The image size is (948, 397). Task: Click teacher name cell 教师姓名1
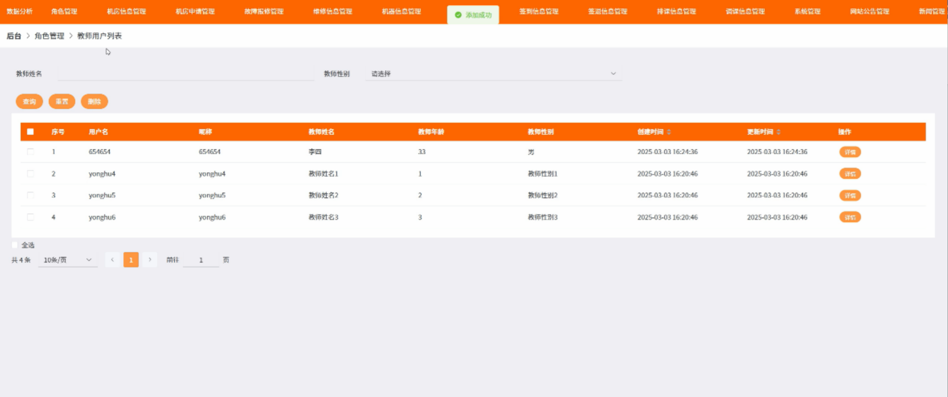coord(323,174)
